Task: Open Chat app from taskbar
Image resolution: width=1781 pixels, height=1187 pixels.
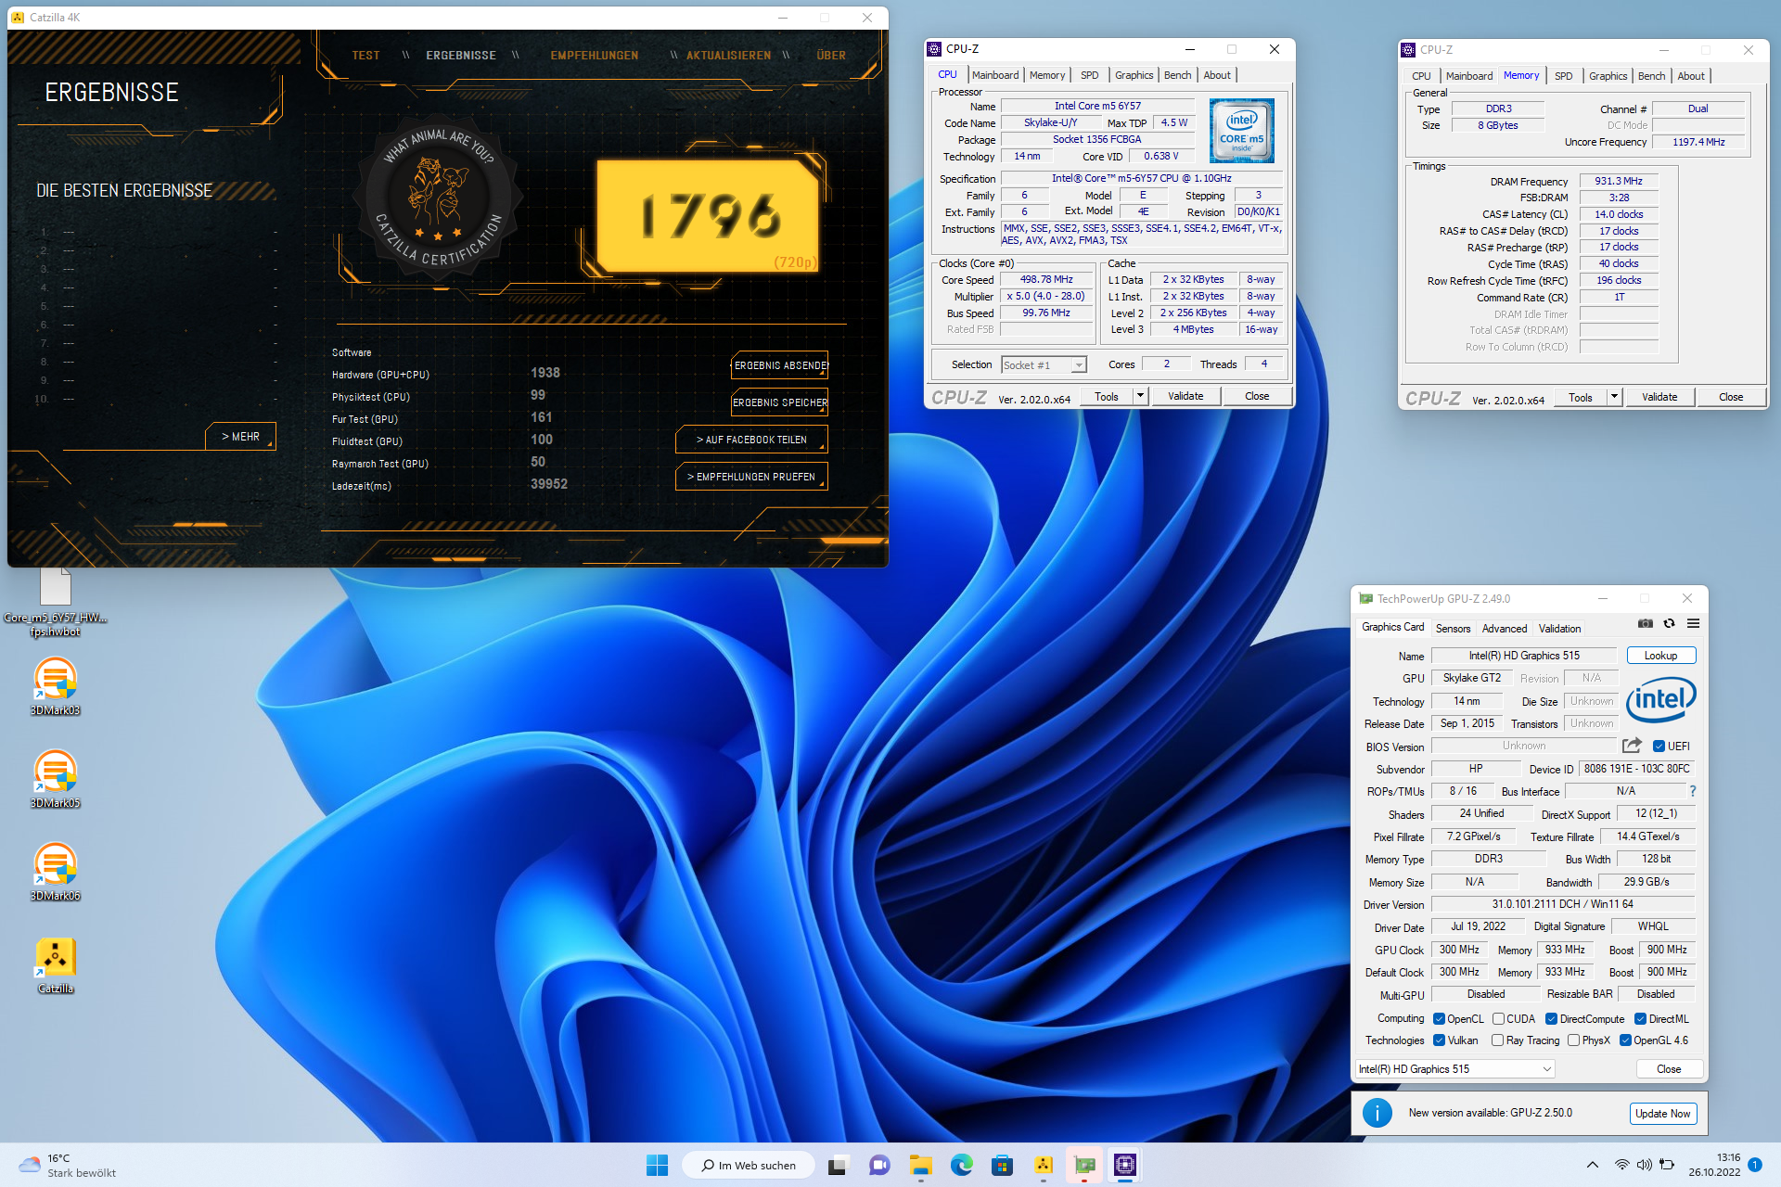Action: (878, 1165)
